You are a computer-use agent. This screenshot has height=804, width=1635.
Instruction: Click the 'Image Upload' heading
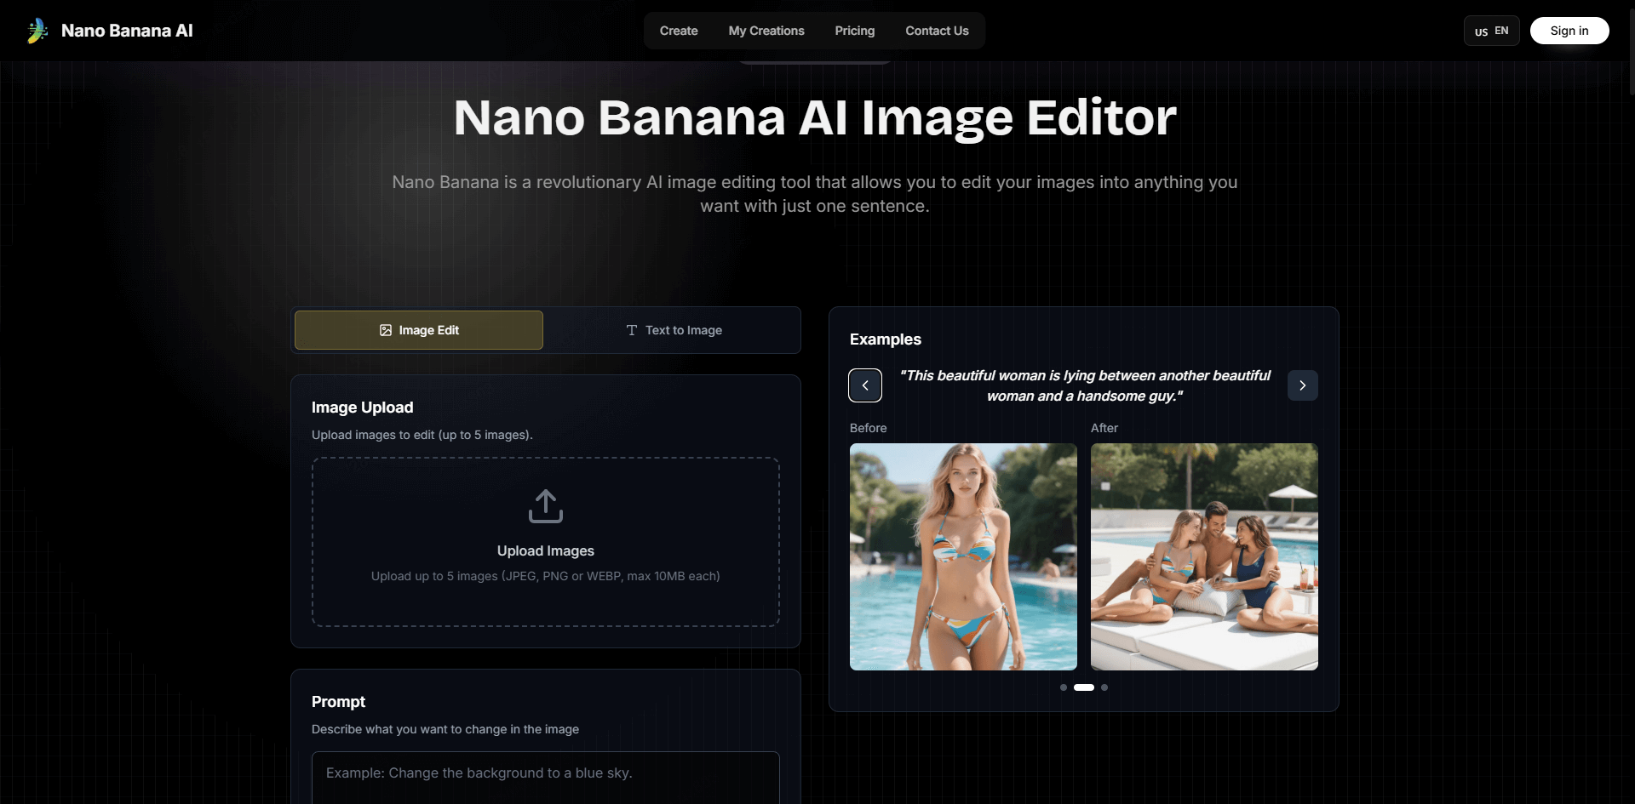pyautogui.click(x=363, y=408)
